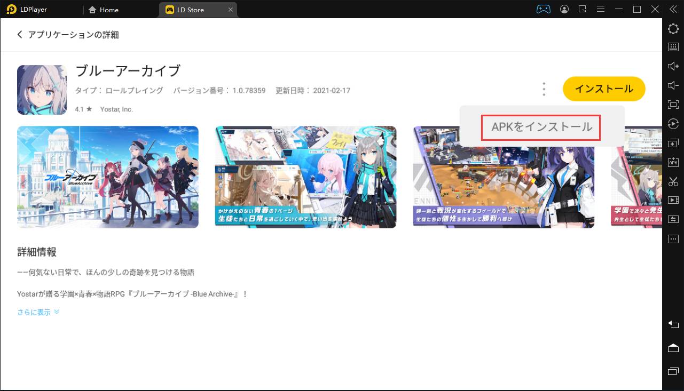
Task: Open the hamburger menu in title bar
Action: pyautogui.click(x=601, y=9)
